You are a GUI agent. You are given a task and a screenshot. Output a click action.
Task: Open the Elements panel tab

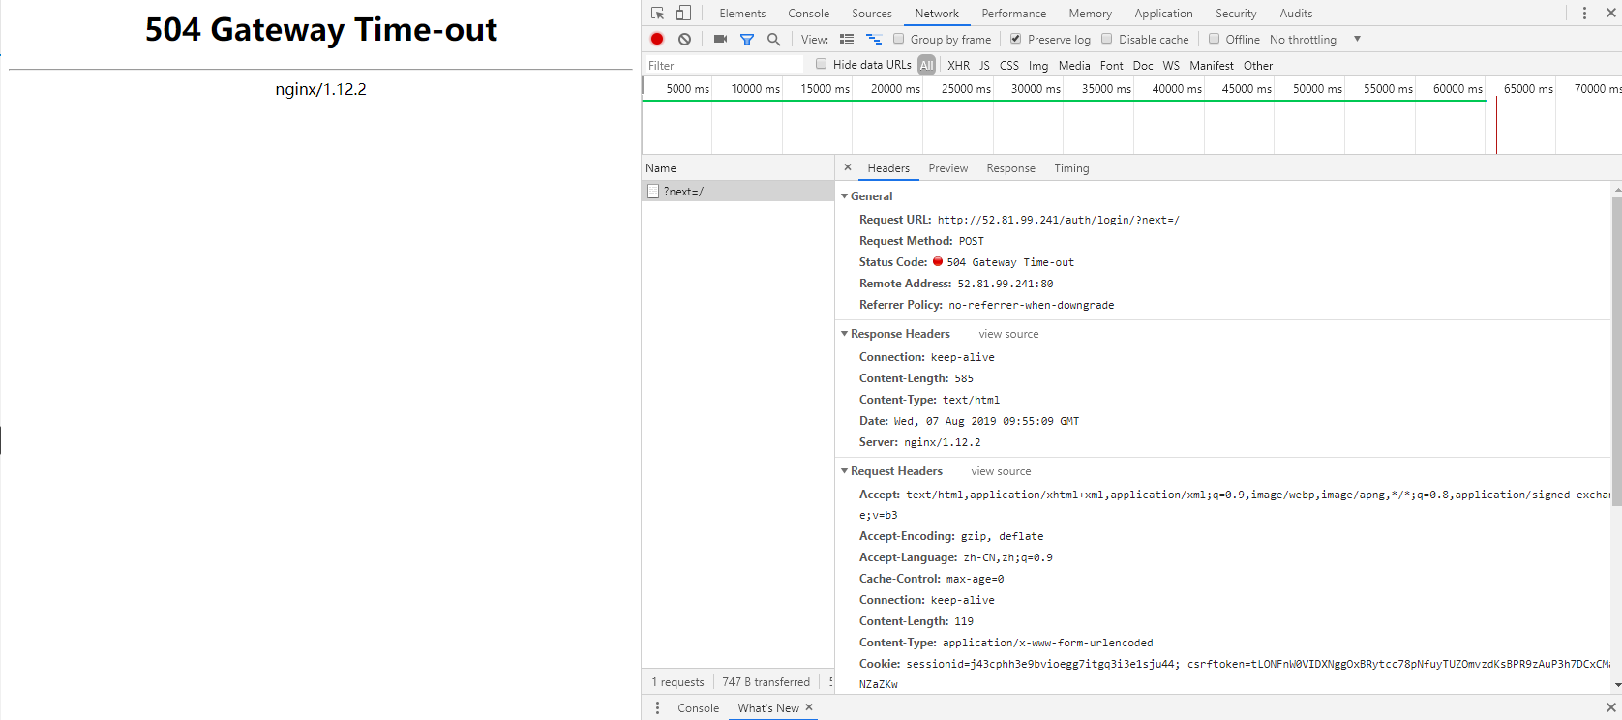(742, 13)
